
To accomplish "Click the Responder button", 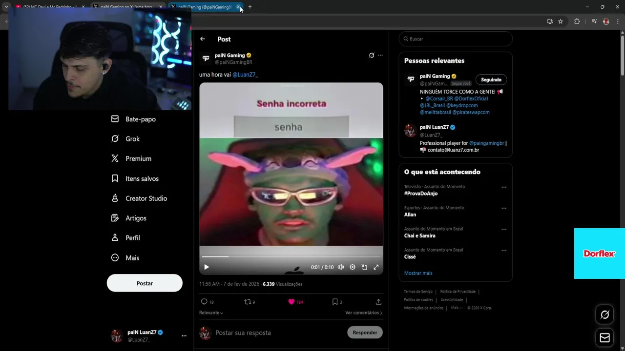I will (x=365, y=332).
